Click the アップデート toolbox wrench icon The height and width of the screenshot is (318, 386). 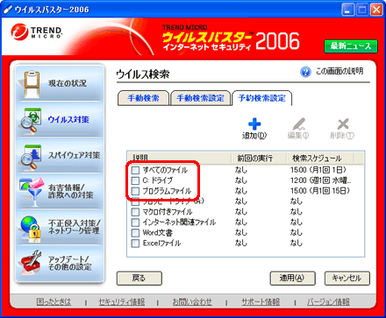tap(32, 262)
